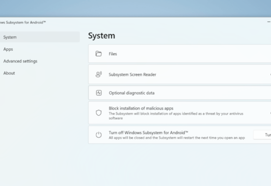271x186 pixels.
Task: Expand the Optional diagnostic data card
Action: (x=180, y=93)
